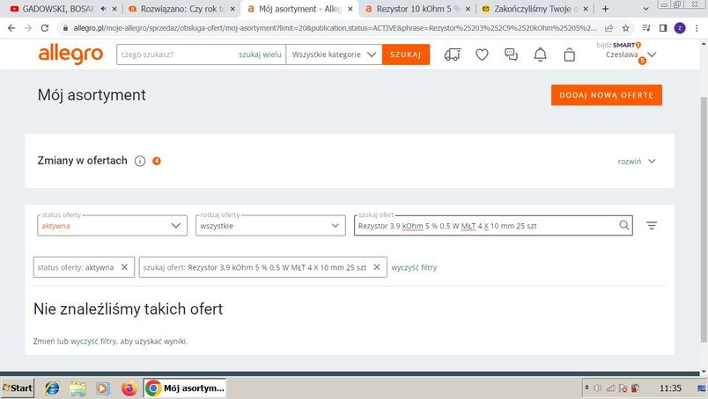Click 'wyczyść filtry' link beside filter chips
Screen dimensions: 708x399
414,267
